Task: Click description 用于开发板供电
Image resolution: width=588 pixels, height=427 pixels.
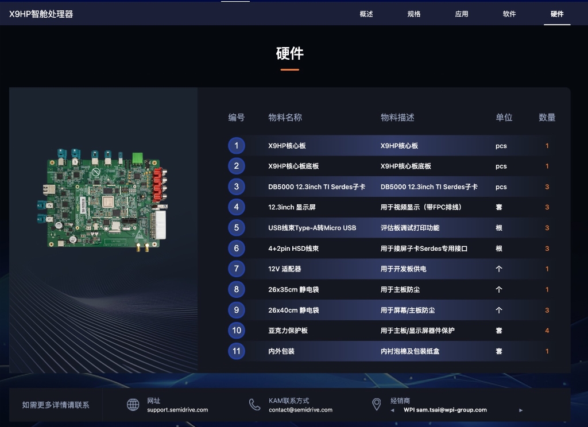Action: [404, 269]
